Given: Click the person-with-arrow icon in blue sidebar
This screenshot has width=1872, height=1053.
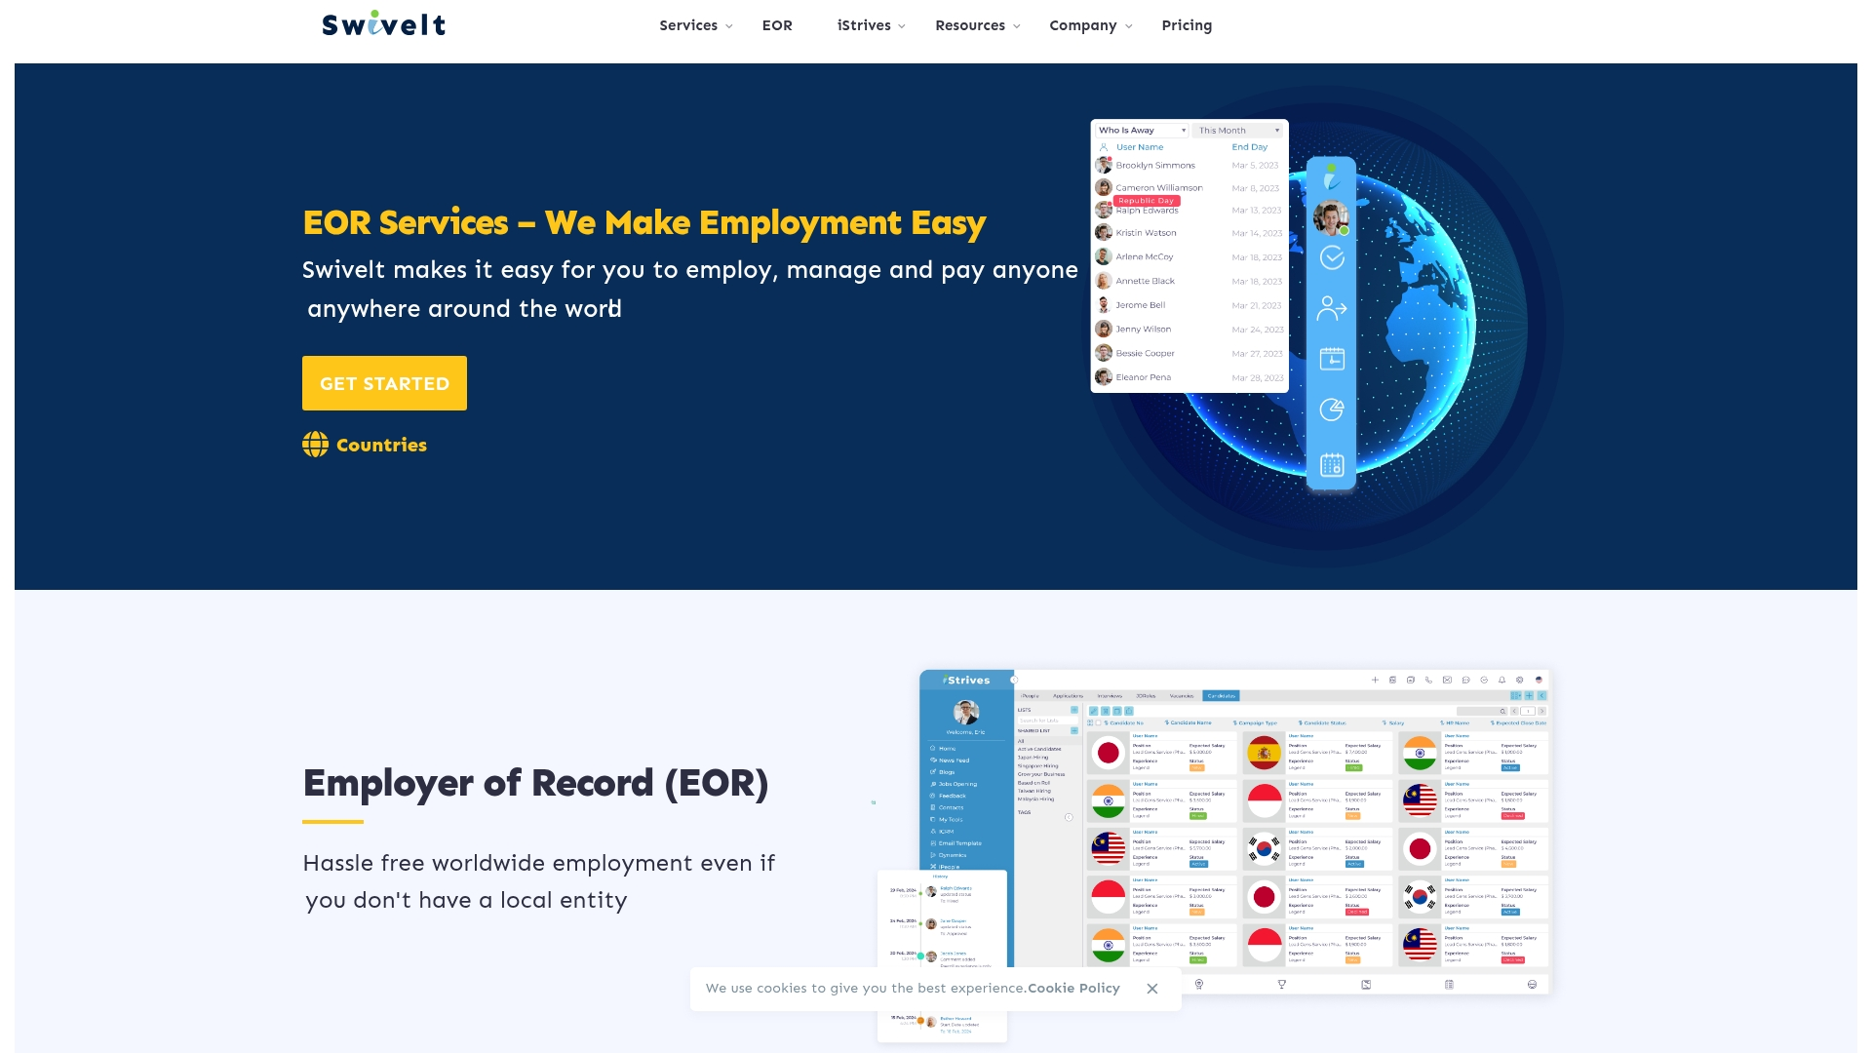Looking at the screenshot, I should (x=1332, y=309).
